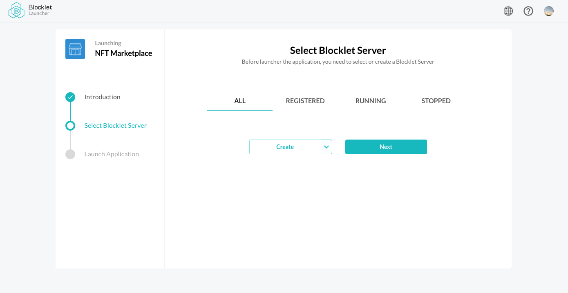Click the NFT Marketplace title text
This screenshot has height=293, width=568.
[x=123, y=53]
